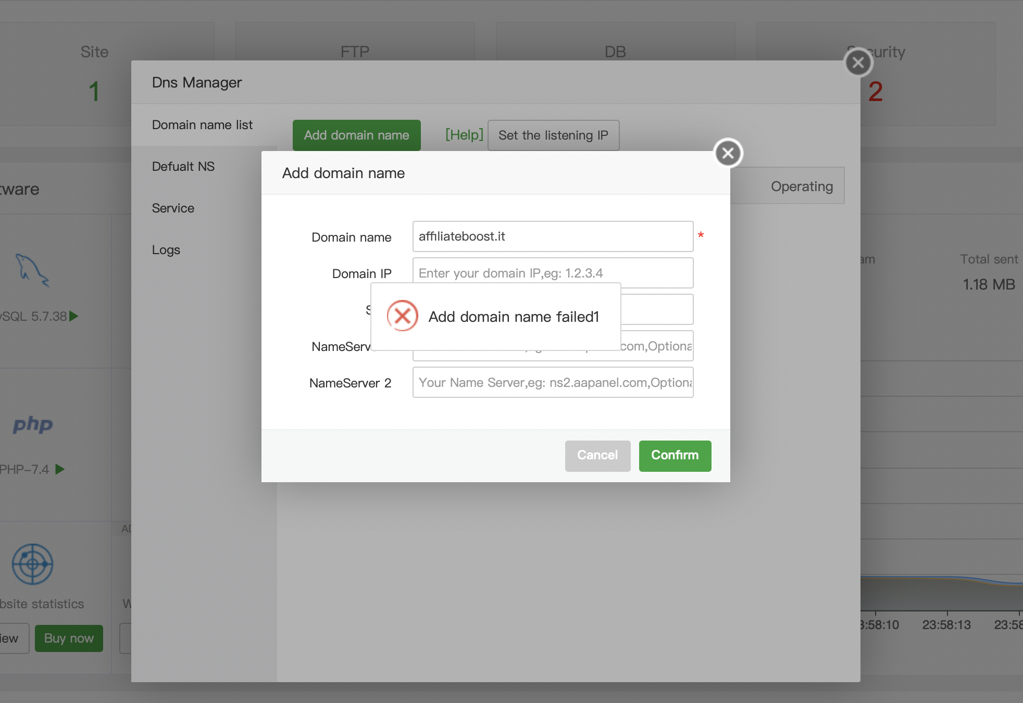Viewport: 1023px width, 703px height.
Task: Close the Dns Manager window
Action: [858, 62]
